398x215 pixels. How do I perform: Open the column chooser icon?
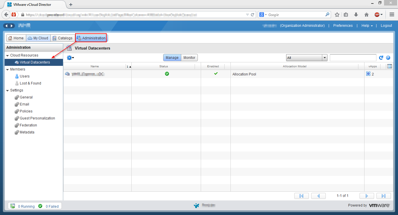390,66
